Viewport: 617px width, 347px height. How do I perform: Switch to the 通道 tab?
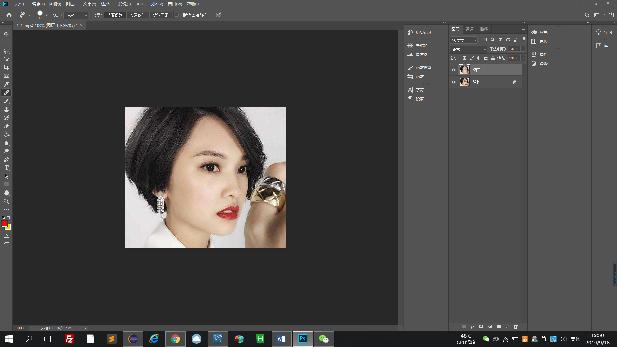[469, 29]
